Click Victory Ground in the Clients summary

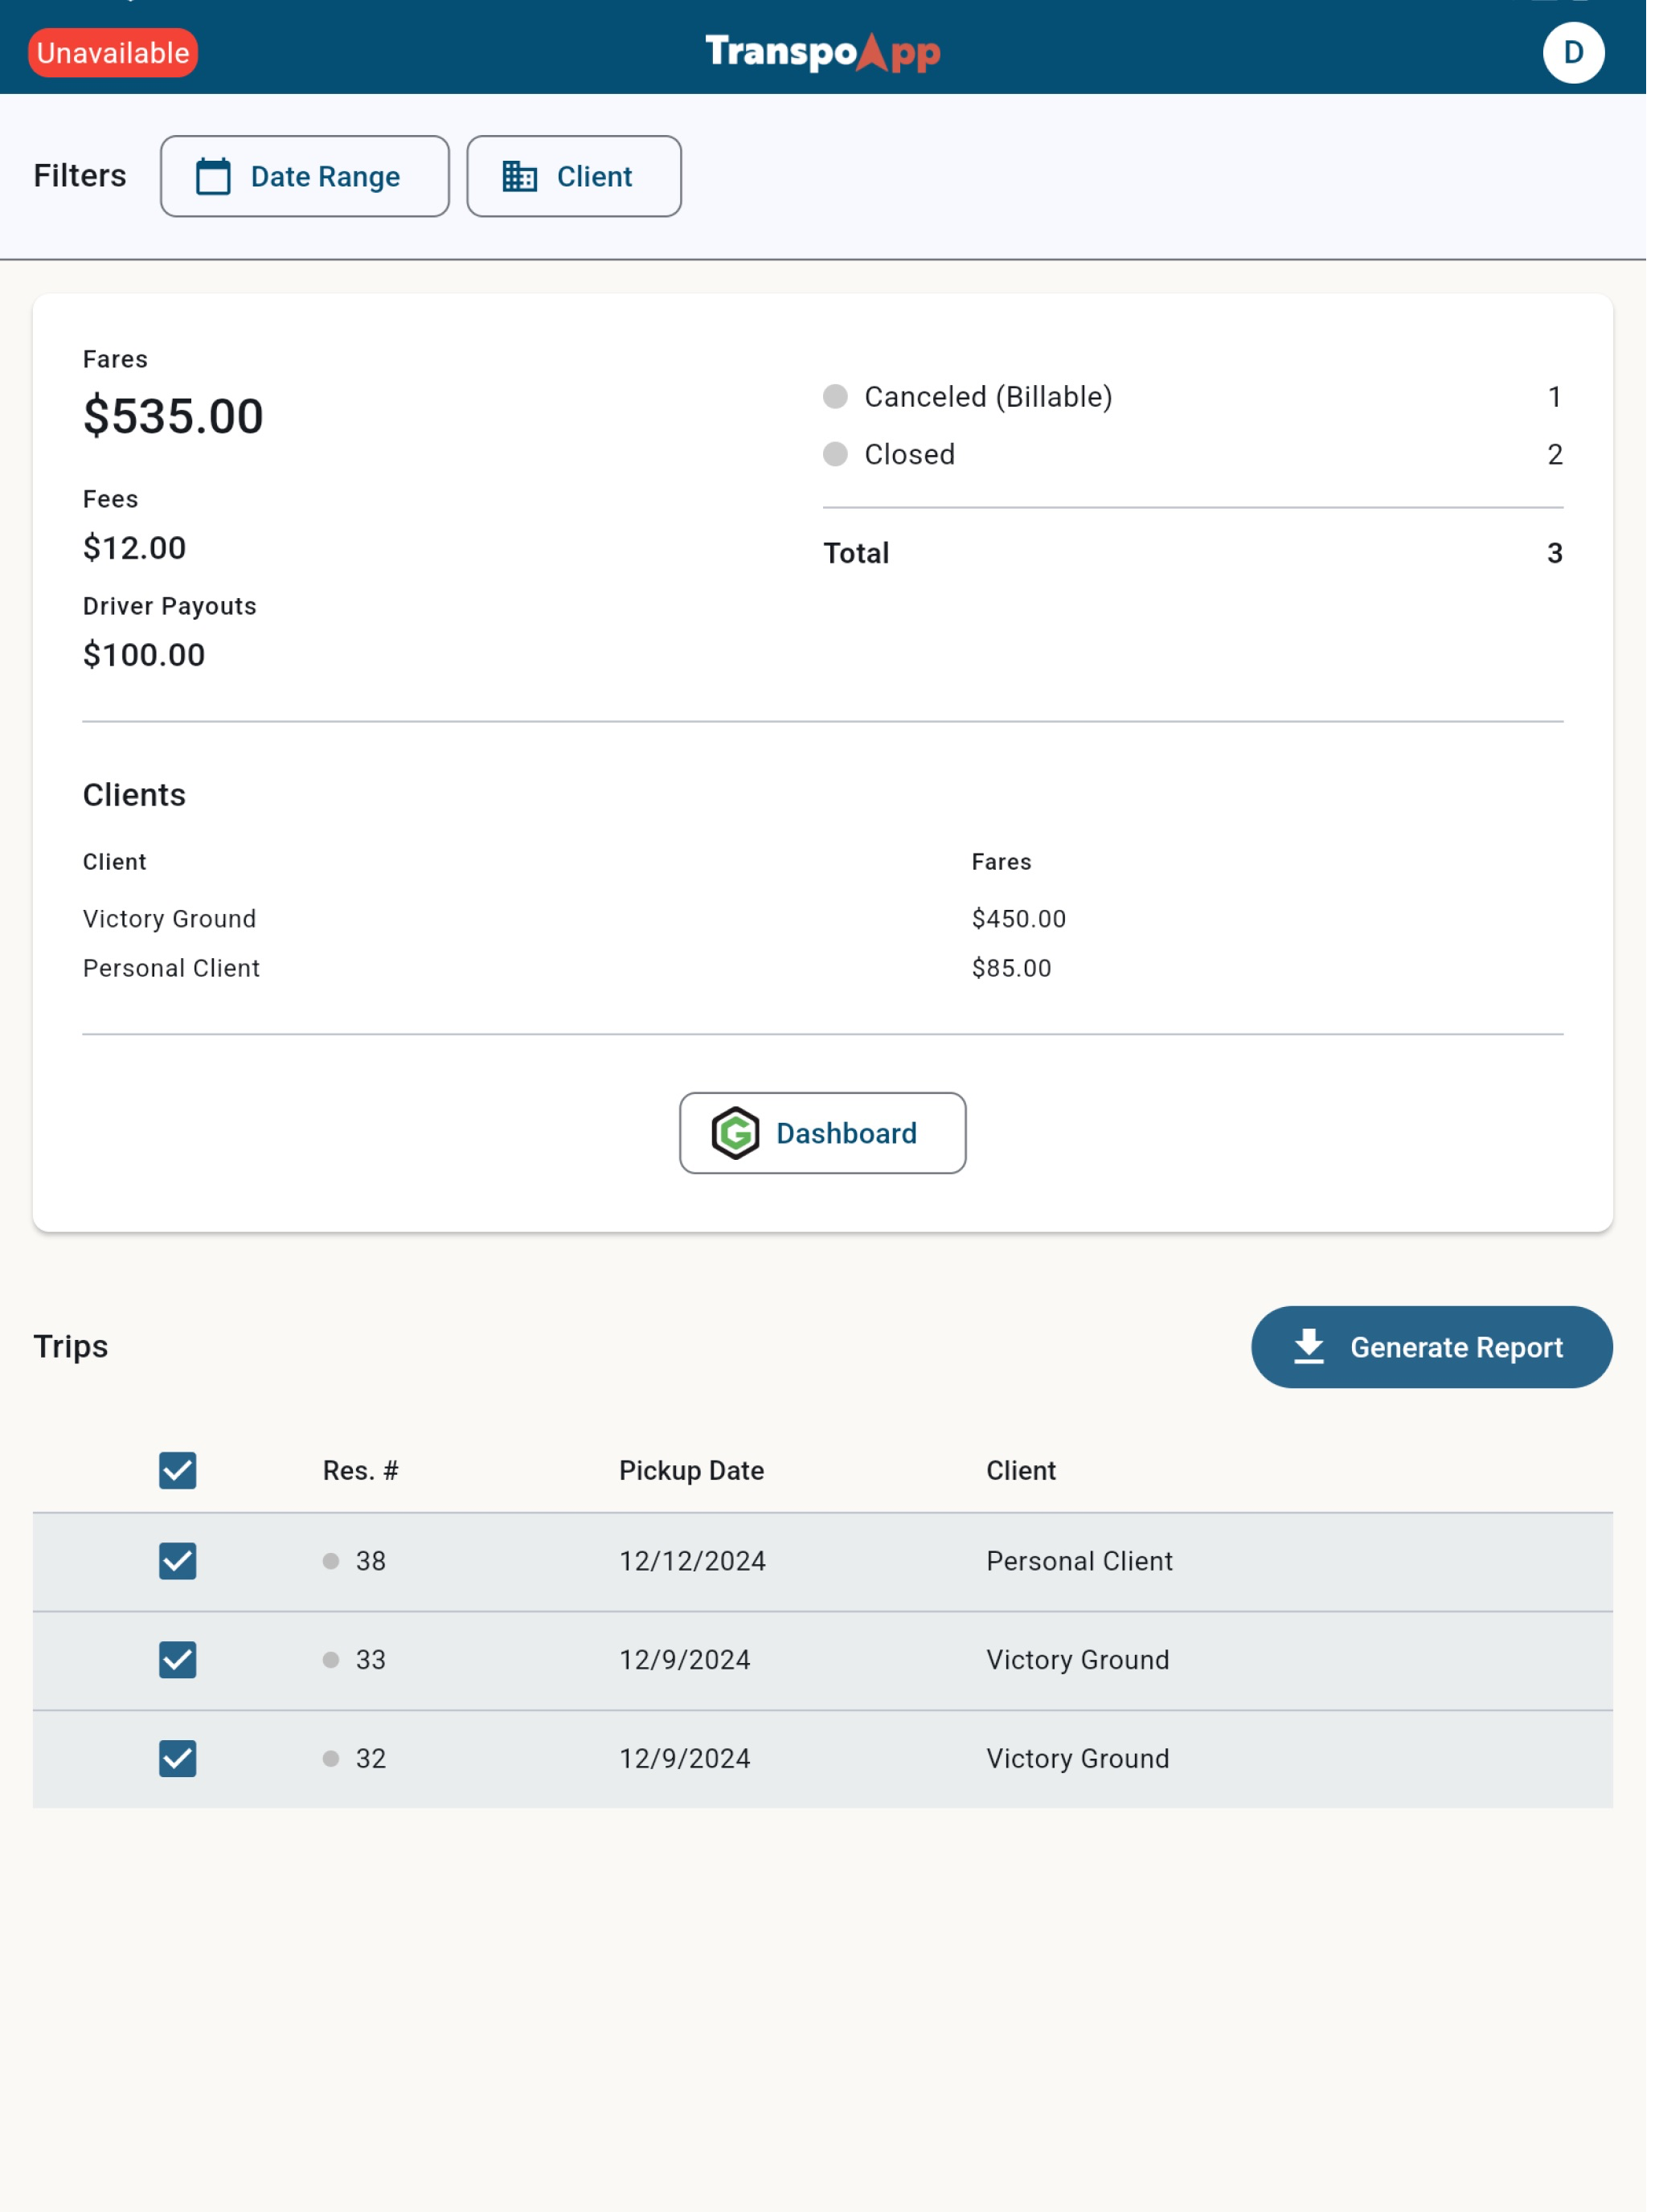169,919
